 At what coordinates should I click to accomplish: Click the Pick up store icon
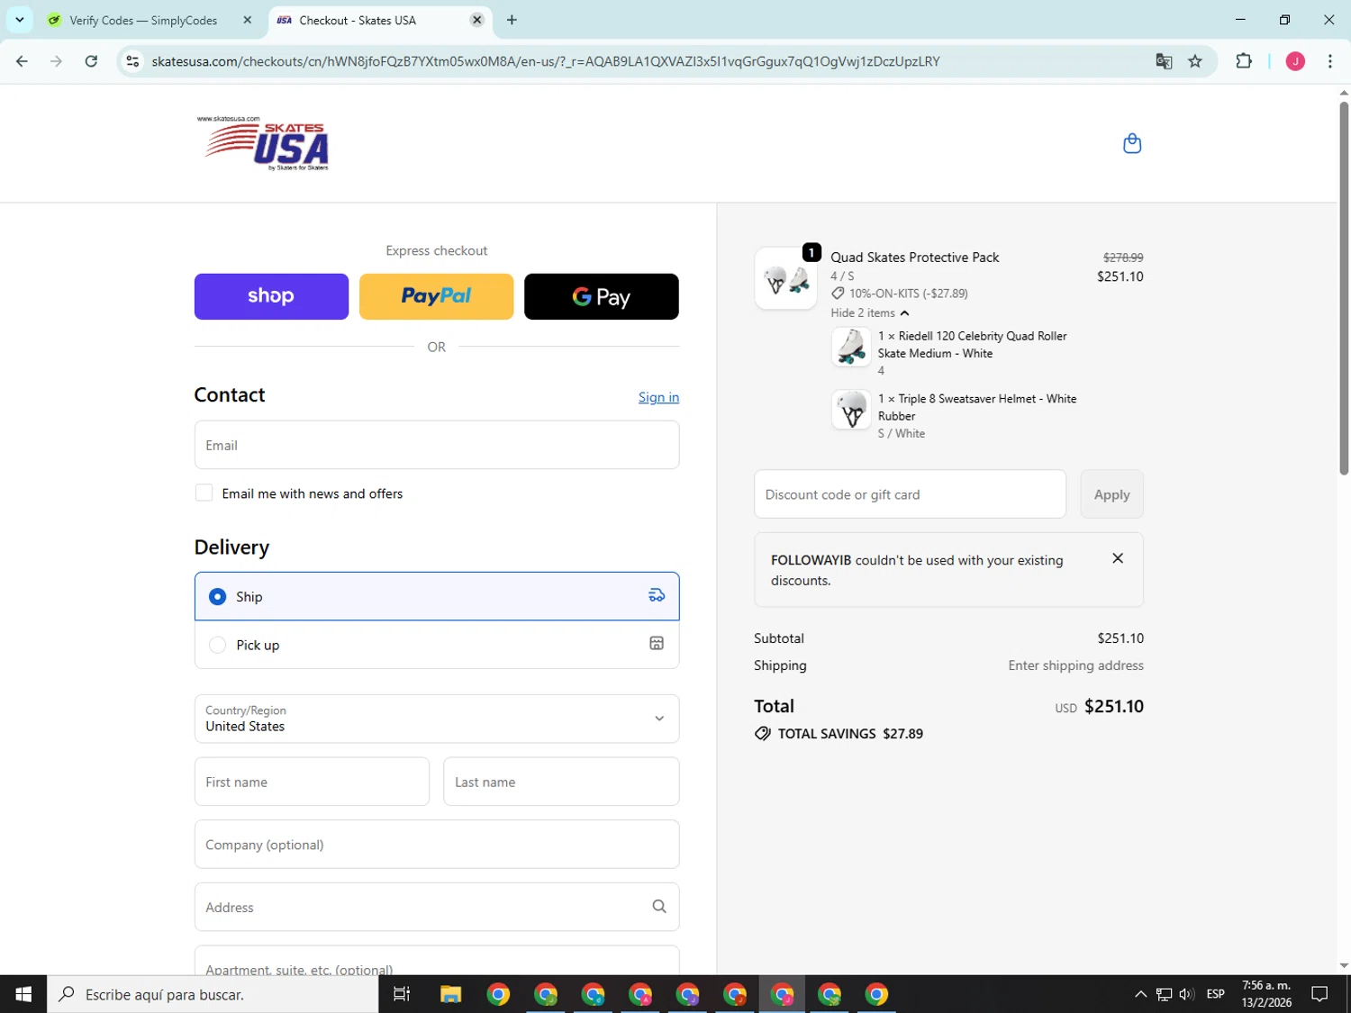(657, 643)
